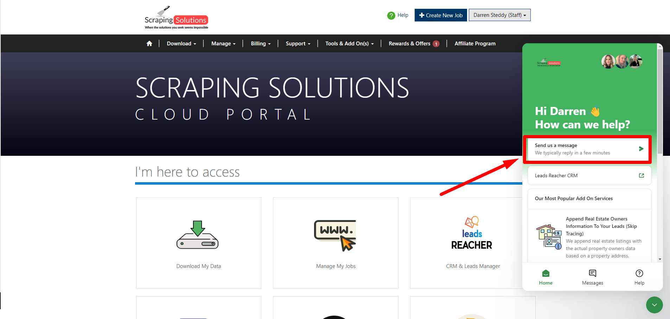This screenshot has height=319, width=670.
Task: Open the Tools & Add On(s) dropdown
Action: pyautogui.click(x=350, y=44)
